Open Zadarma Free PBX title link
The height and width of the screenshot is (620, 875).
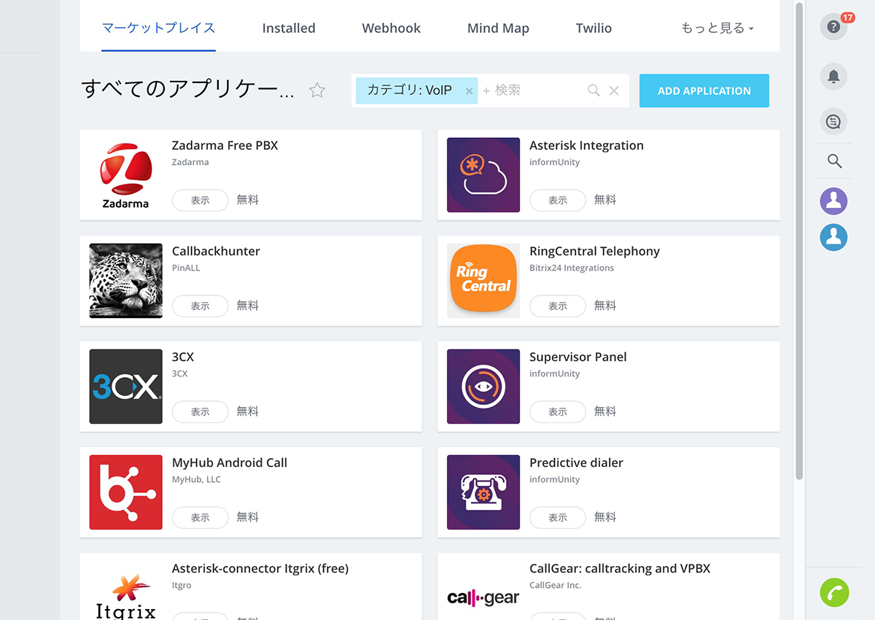point(225,145)
